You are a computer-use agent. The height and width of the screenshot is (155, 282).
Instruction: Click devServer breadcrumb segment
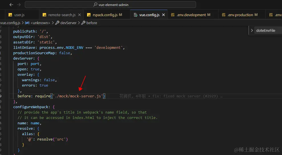[68, 23]
